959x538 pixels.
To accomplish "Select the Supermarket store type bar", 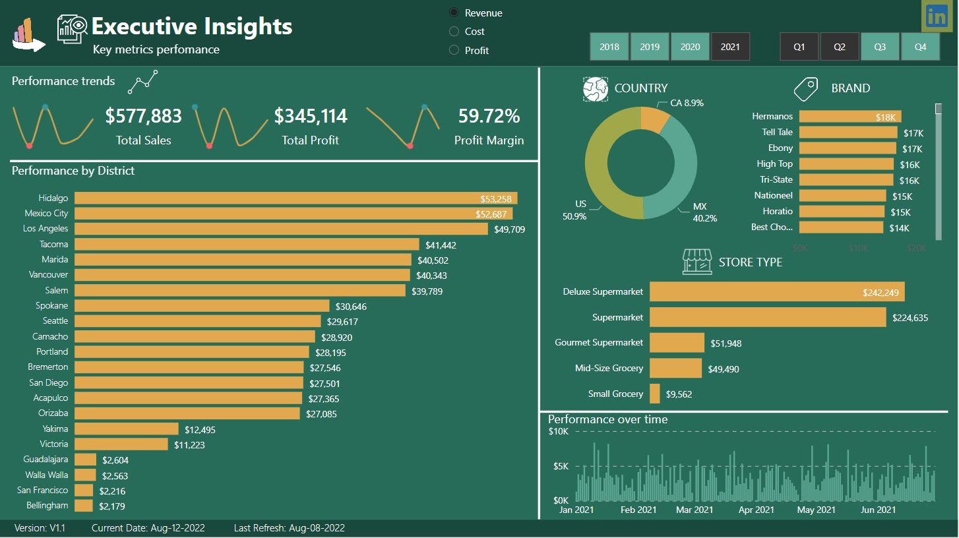I will [x=768, y=317].
